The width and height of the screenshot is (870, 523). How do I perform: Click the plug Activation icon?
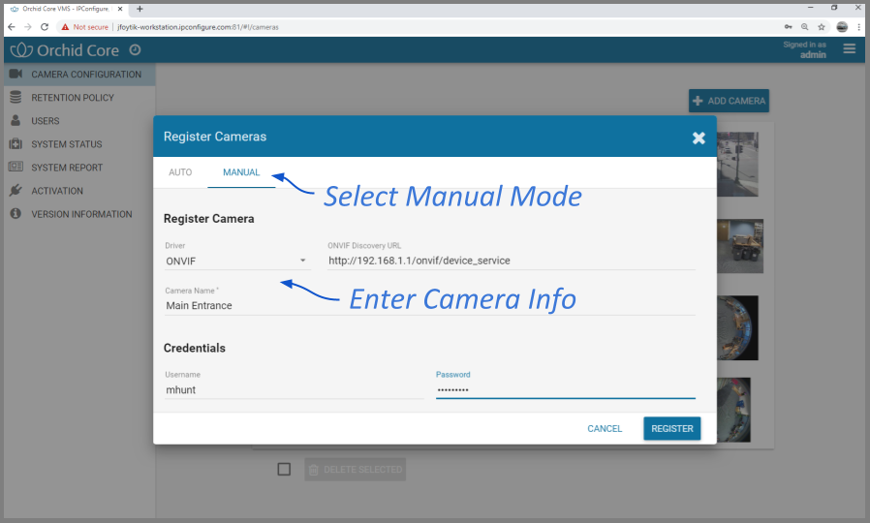click(16, 190)
